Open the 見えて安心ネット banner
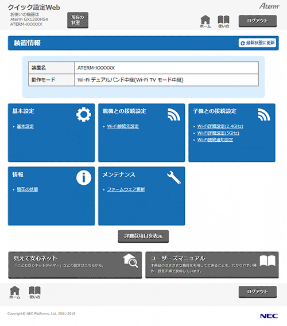287x326 pixels. [75, 265]
